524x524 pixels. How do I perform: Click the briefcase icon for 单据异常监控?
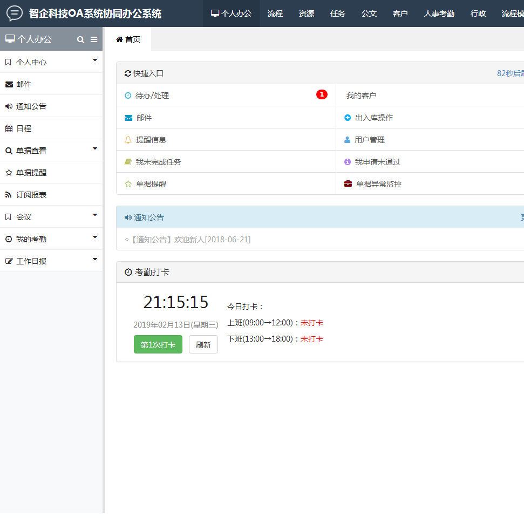[348, 184]
